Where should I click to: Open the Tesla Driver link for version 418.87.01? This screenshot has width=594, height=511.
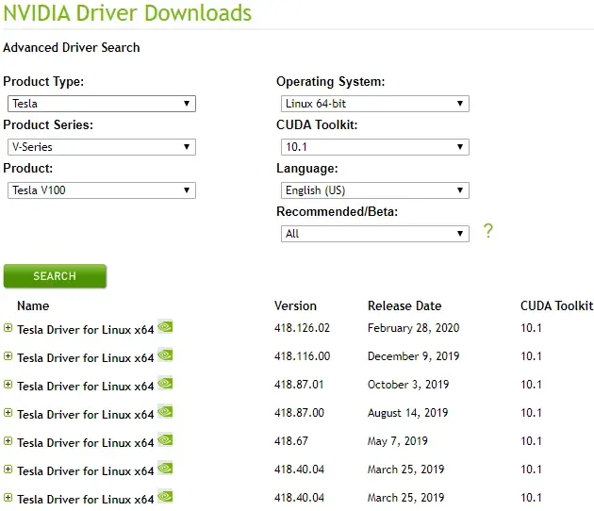pos(86,386)
